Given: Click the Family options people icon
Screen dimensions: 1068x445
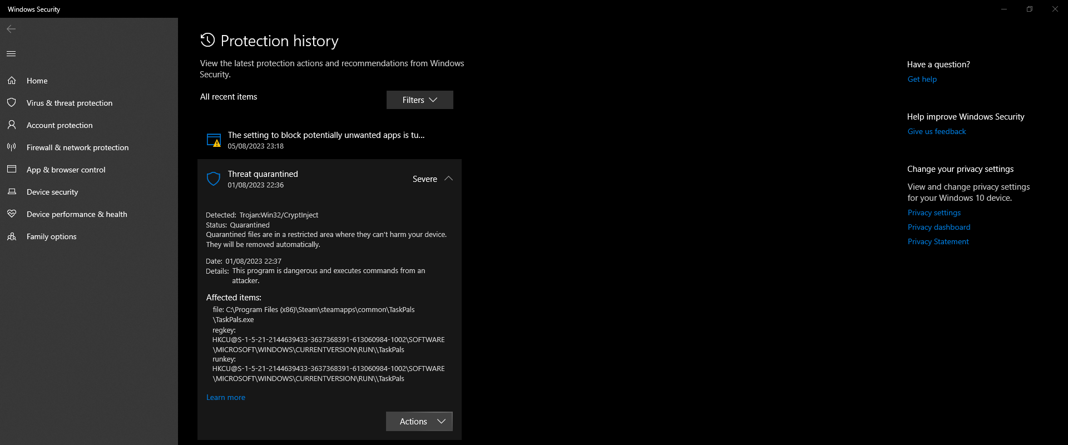Looking at the screenshot, I should tap(12, 236).
